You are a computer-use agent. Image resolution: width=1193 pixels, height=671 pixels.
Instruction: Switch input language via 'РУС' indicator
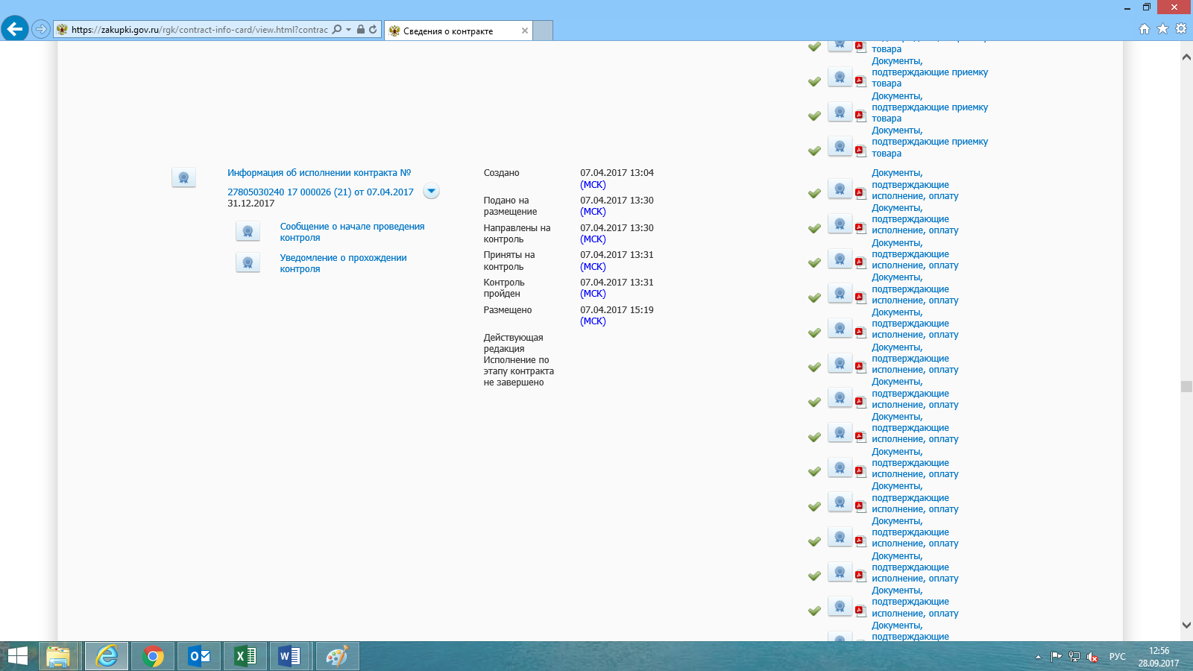click(x=1117, y=657)
